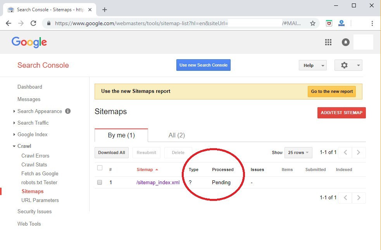
Task: View site connection padlock info
Action: click(x=49, y=23)
